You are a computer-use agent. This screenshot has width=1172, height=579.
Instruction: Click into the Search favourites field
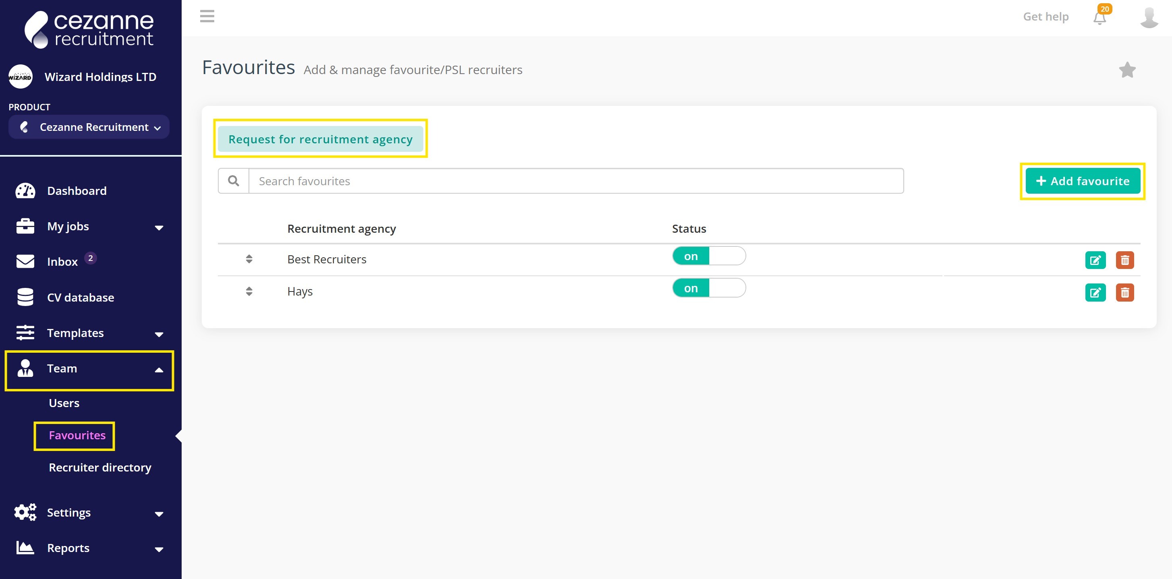click(576, 181)
